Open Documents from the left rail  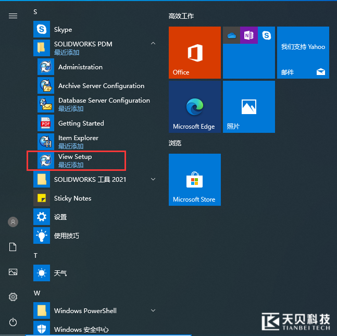coord(13,247)
